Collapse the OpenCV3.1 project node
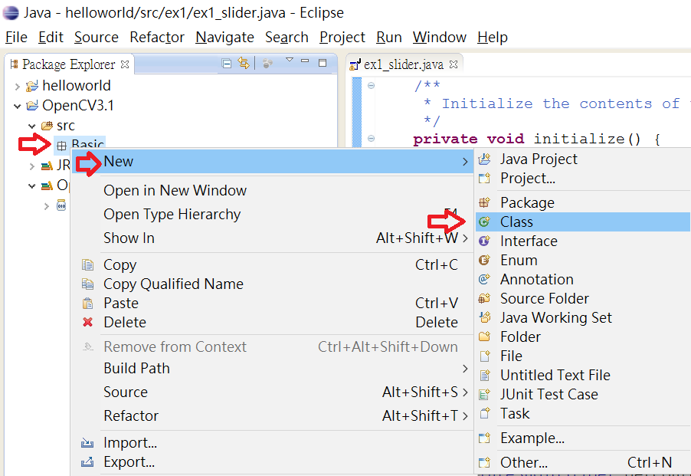This screenshot has height=476, width=691. [17, 106]
